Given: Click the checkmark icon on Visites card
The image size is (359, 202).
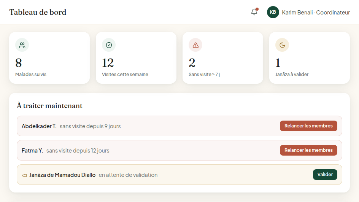Looking at the screenshot, I should pyautogui.click(x=109, y=45).
